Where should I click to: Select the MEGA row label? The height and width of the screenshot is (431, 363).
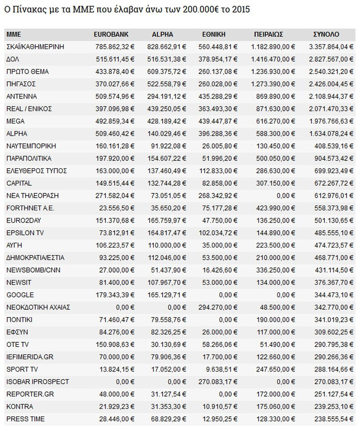16,121
